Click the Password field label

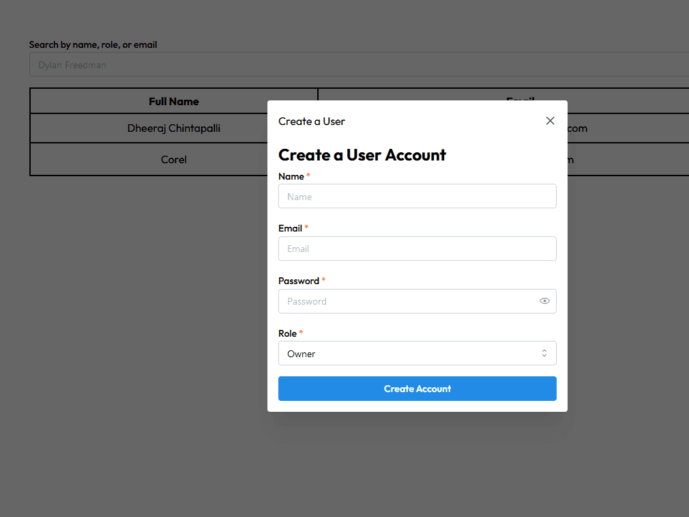299,281
